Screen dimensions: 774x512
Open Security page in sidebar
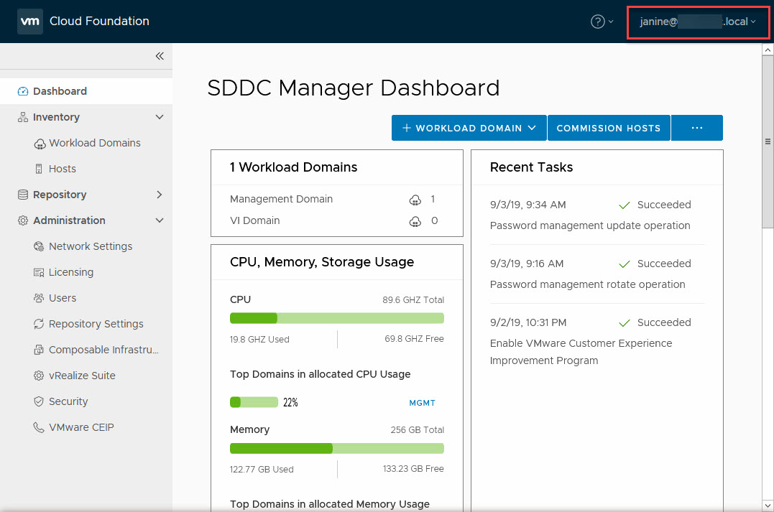(68, 401)
